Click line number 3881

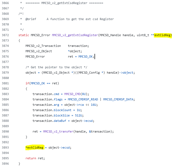[x=5, y=83]
